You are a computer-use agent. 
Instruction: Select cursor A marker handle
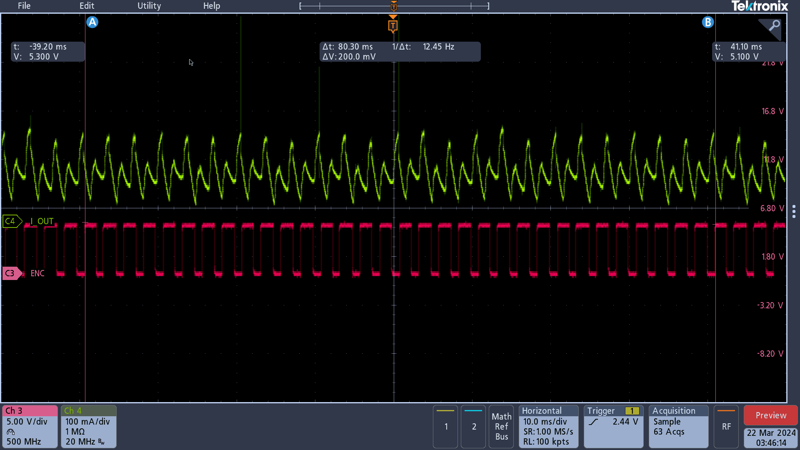coord(92,22)
